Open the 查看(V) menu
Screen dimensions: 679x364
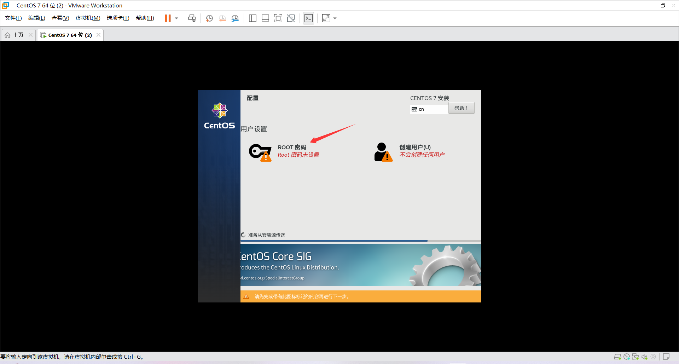tap(60, 18)
